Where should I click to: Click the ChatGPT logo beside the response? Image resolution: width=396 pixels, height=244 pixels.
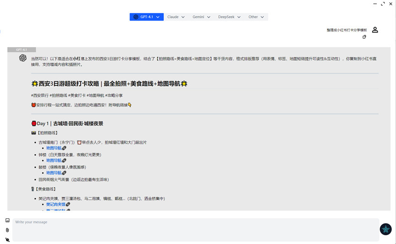pyautogui.click(x=23, y=58)
